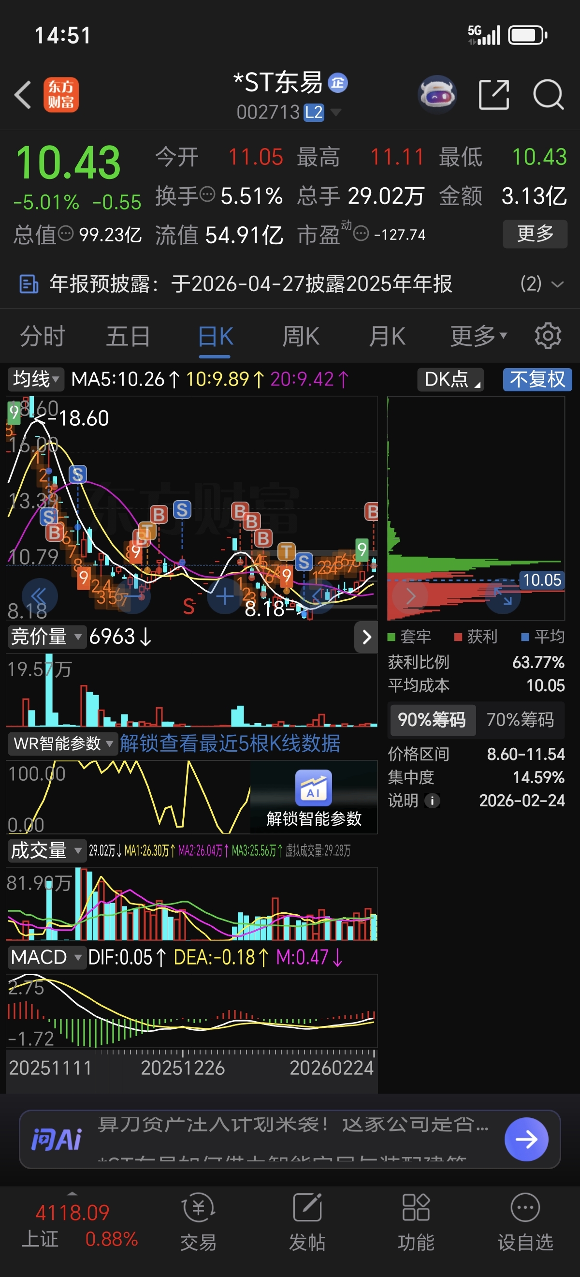
Task: Select 70%筹码 option
Action: (x=520, y=719)
